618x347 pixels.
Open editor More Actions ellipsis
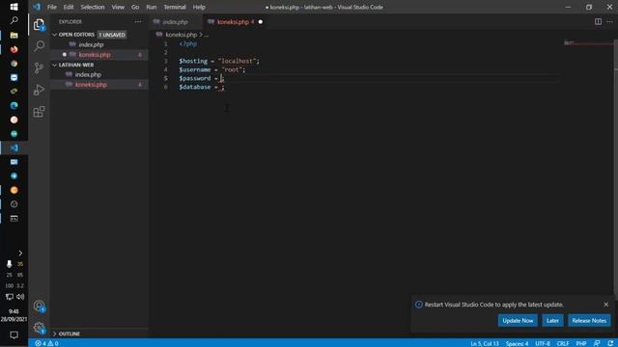[609, 21]
